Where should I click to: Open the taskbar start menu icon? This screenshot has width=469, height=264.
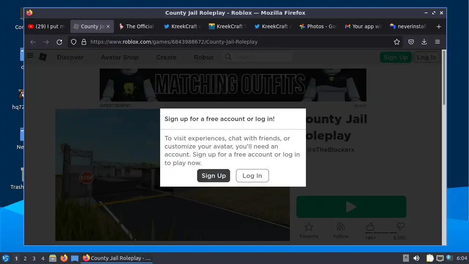pos(5,258)
